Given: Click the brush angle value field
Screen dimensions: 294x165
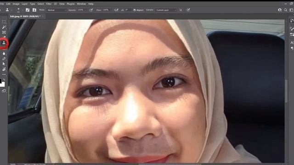Looking at the screenshot, I should tap(128, 10).
